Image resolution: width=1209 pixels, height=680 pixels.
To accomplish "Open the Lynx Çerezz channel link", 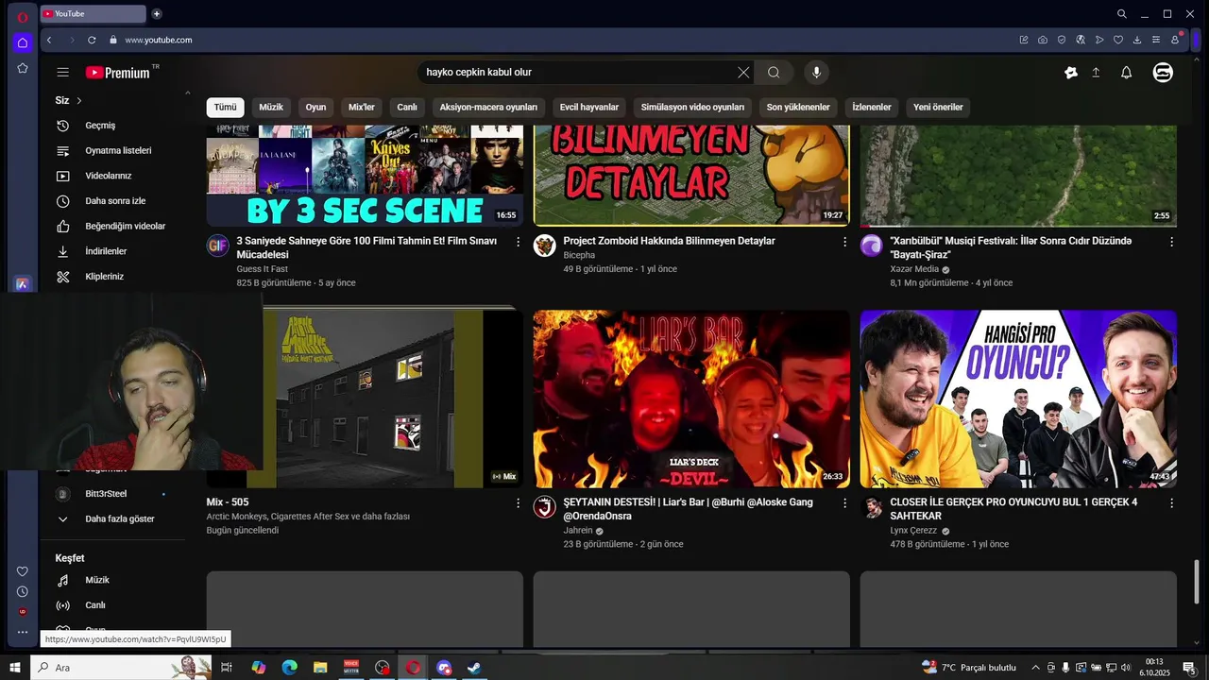I will point(913,531).
